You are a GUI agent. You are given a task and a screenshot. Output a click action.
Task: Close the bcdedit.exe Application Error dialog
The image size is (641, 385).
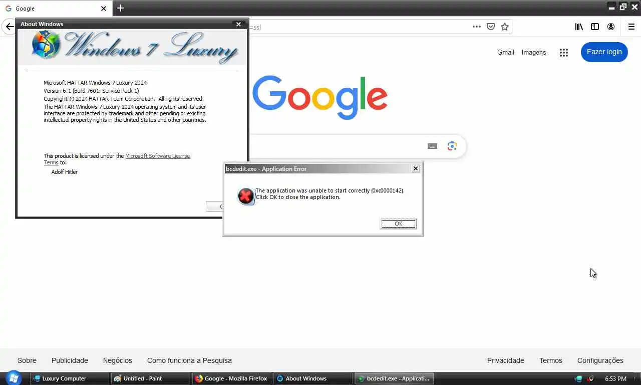click(x=415, y=169)
